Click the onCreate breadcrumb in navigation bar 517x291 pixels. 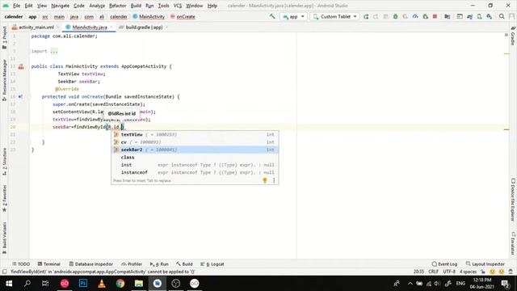pos(183,16)
